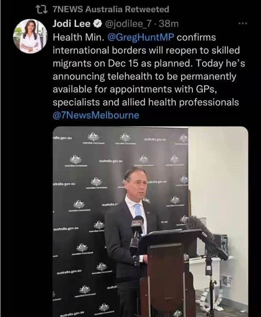Click the 7NEWS Australia Retweeted label
The image size is (261, 317).
pyautogui.click(x=111, y=9)
